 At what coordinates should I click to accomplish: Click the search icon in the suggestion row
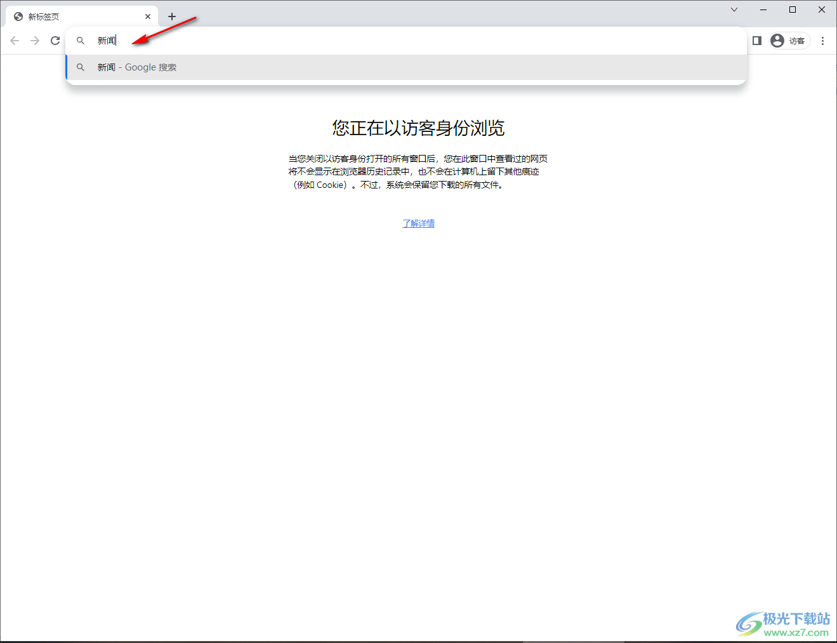point(81,67)
